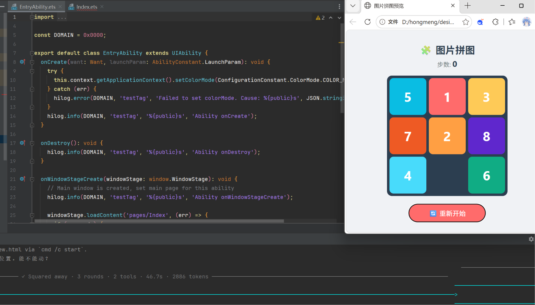The image size is (535, 305).
Task: Click the editor horizontal scrollbar
Action: (159, 221)
